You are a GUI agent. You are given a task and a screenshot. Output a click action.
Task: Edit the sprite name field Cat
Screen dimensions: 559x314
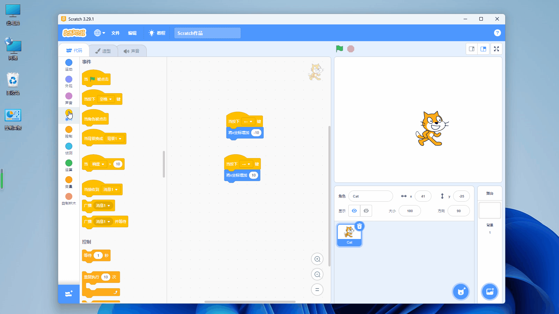371,196
